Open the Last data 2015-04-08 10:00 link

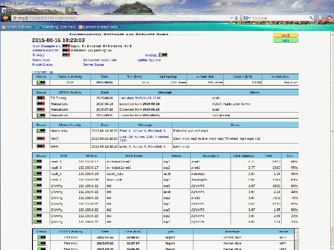[x=140, y=98]
